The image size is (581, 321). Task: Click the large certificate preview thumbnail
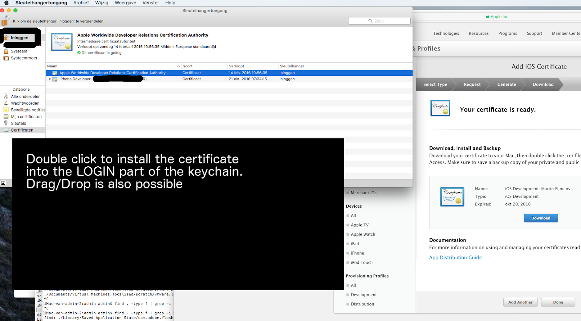click(x=62, y=42)
